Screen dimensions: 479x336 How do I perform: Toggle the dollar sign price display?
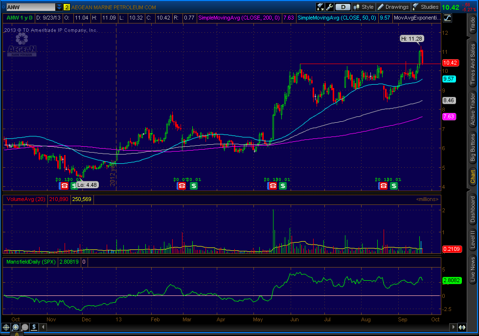click(35, 327)
